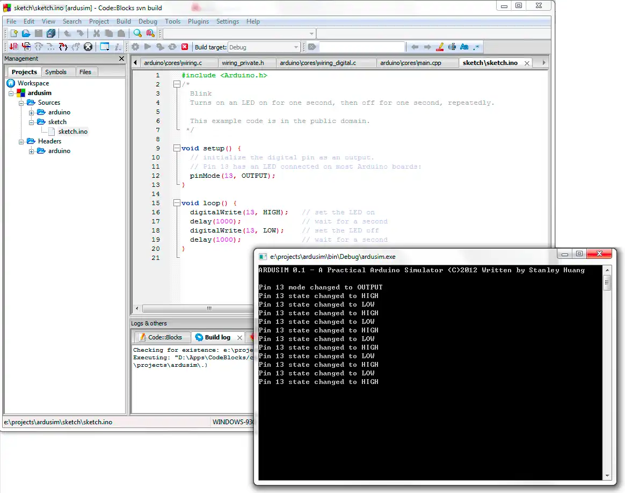
Task: Click the Replace toolbar icon
Action: click(x=150, y=33)
